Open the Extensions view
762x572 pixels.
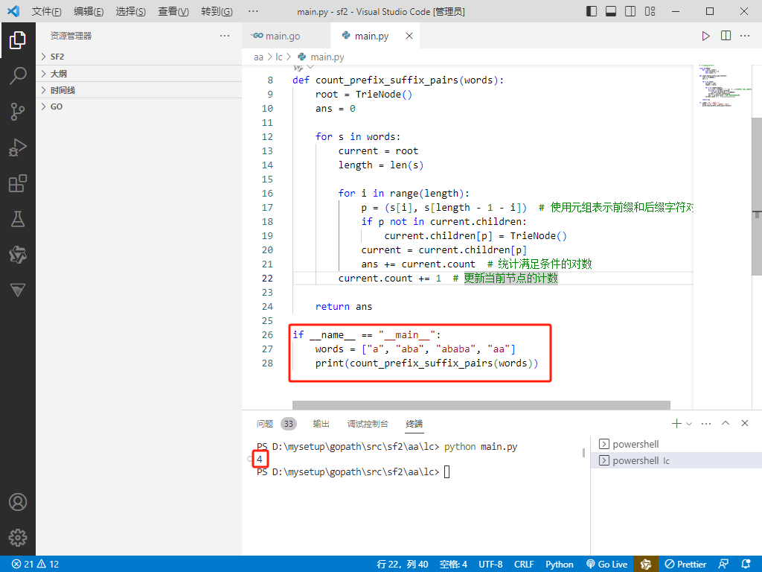tap(18, 183)
